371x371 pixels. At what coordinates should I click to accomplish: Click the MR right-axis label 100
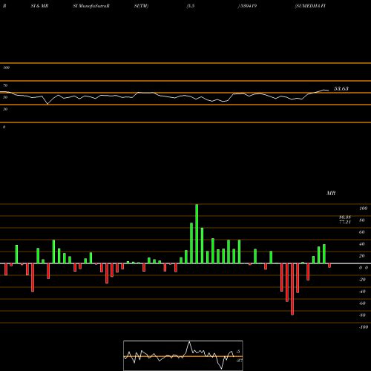[363, 209]
